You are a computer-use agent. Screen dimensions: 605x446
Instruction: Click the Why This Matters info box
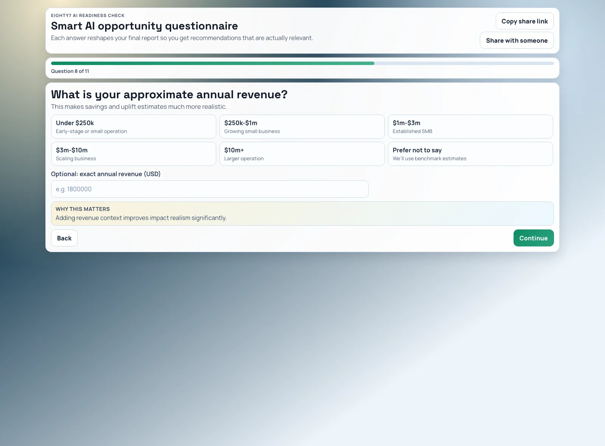(302, 214)
